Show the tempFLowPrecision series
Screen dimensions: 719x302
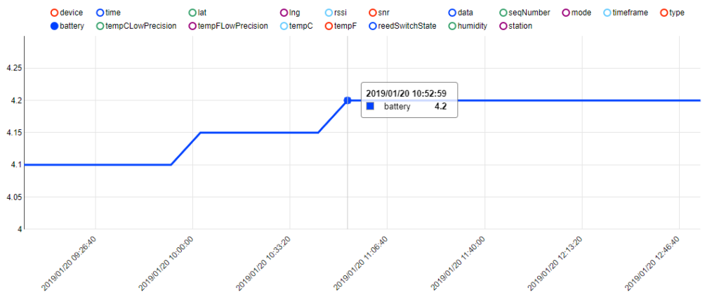(192, 26)
